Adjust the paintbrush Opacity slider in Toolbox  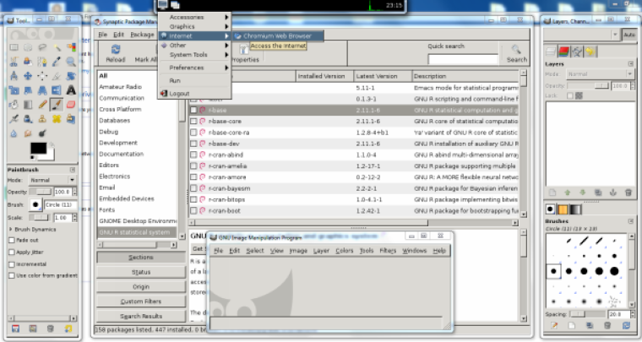41,192
